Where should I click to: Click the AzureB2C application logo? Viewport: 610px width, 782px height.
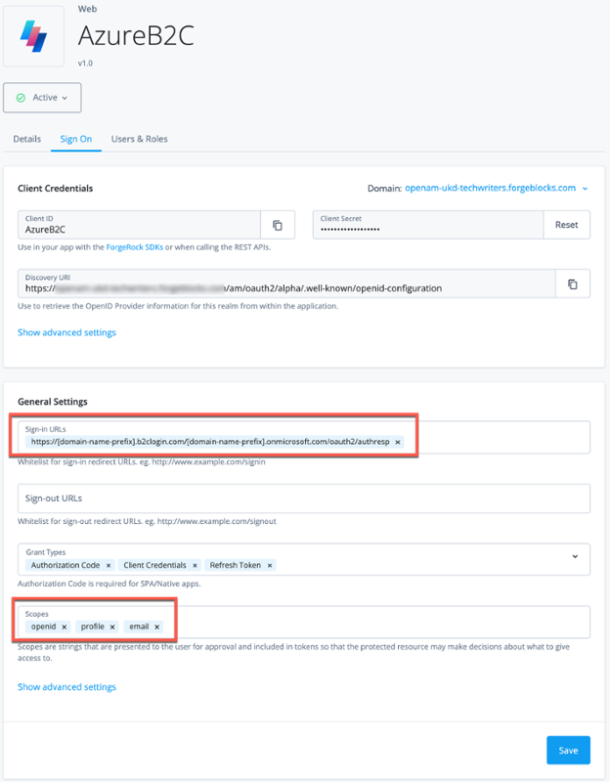point(33,36)
